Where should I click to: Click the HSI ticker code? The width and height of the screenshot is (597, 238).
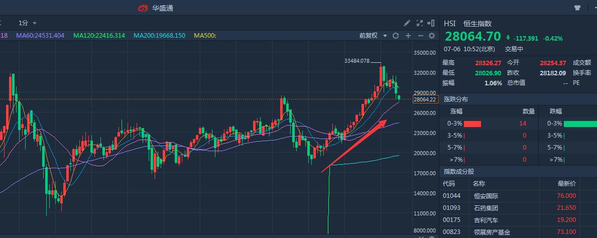(450, 24)
